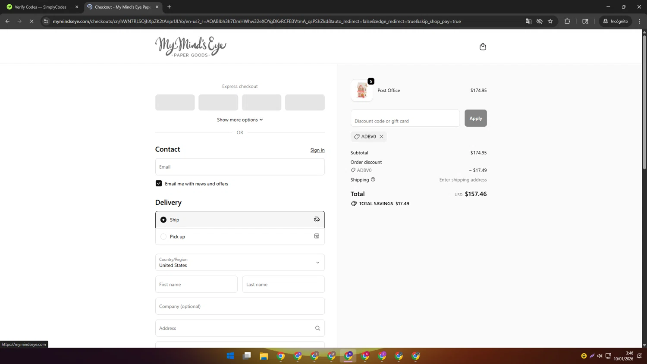This screenshot has width=647, height=364.
Task: Click the Discount code or gift card field
Action: pyautogui.click(x=405, y=118)
